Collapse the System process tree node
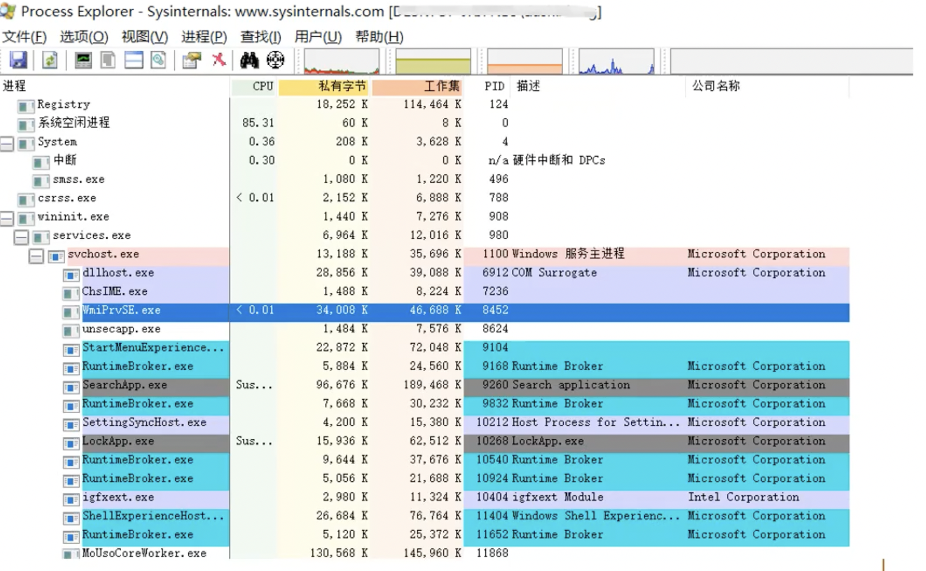This screenshot has width=926, height=571. [7, 144]
